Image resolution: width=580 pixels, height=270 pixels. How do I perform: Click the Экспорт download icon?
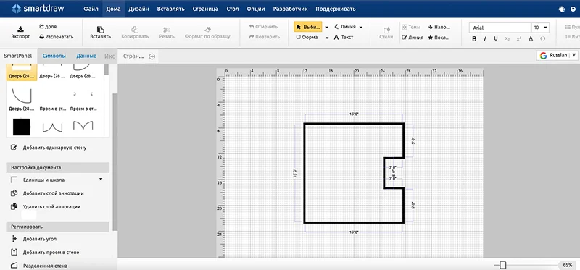21,29
